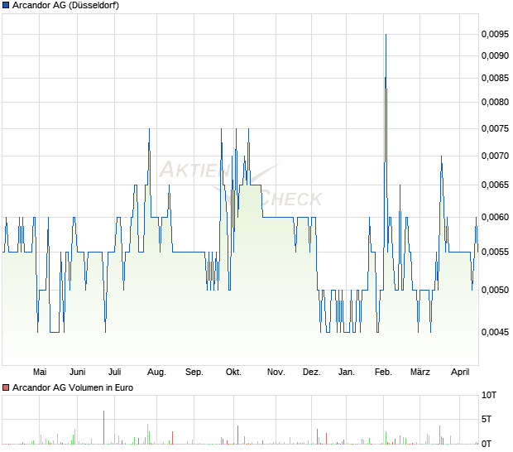Click the tall green volume bar in March
Screen dimensions: 513x452
(x=439, y=435)
